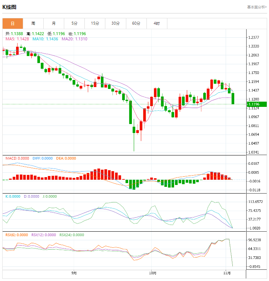Click the DIFF:0.0000 label
Viewport: 269px width, 281px height.
pos(43,158)
